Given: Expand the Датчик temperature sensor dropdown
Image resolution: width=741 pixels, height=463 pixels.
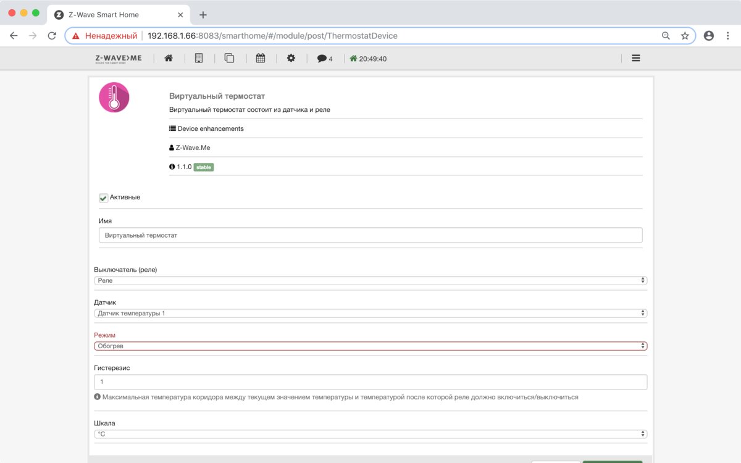Looking at the screenshot, I should point(371,313).
